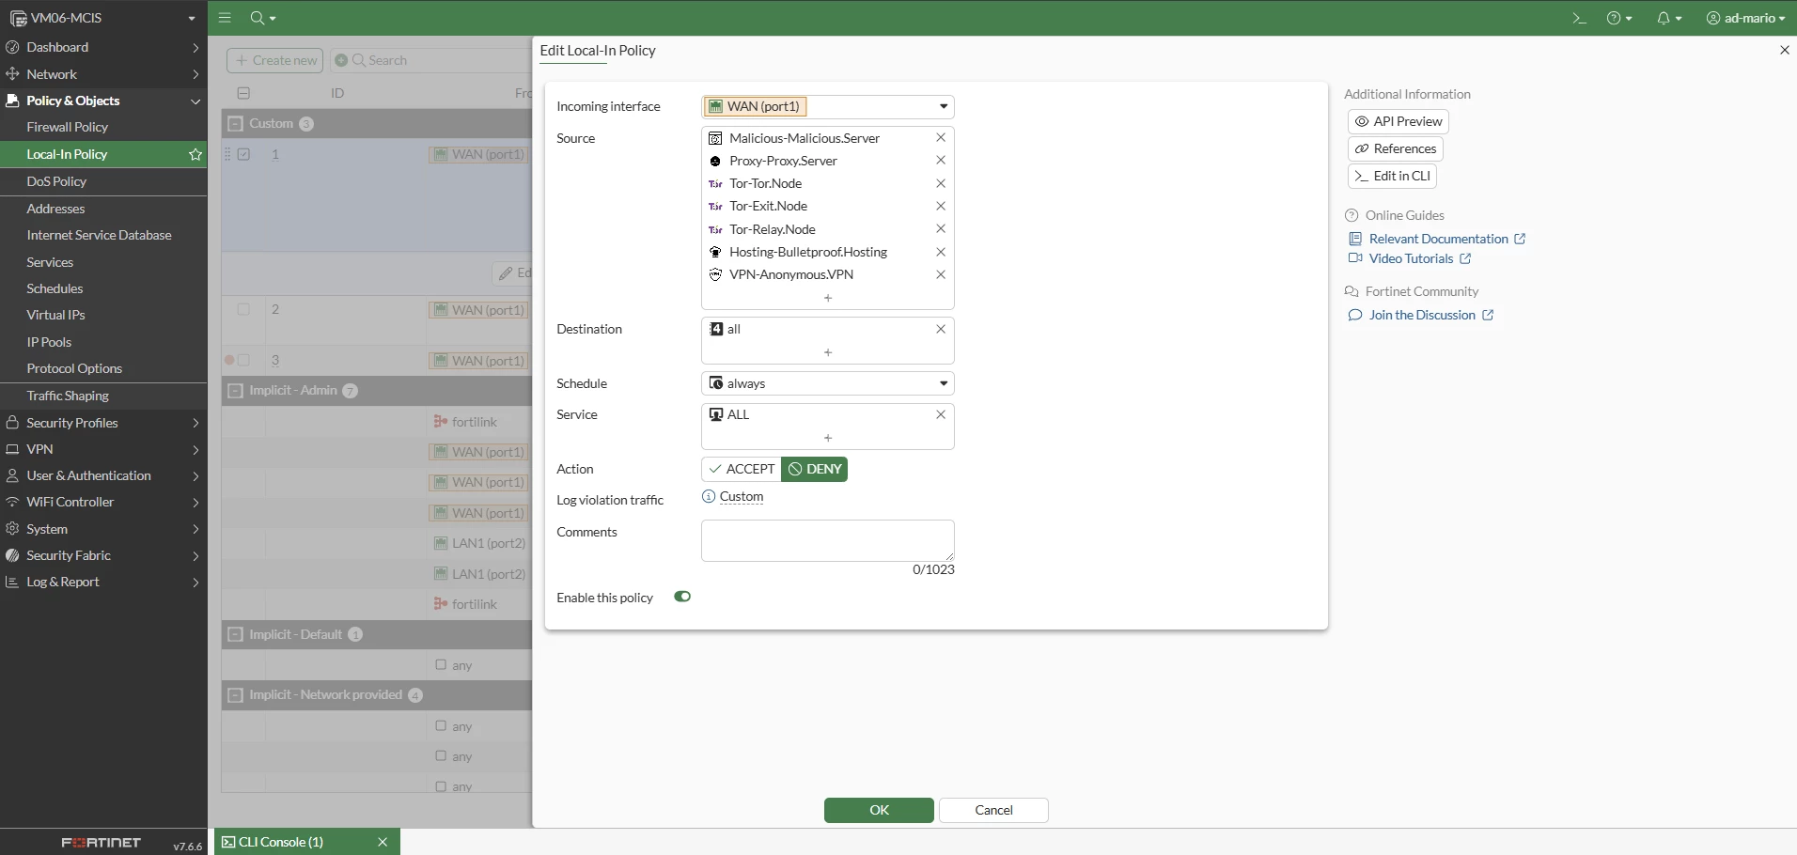Open the Incoming interface dropdown
The width and height of the screenshot is (1797, 855).
[x=828, y=106]
